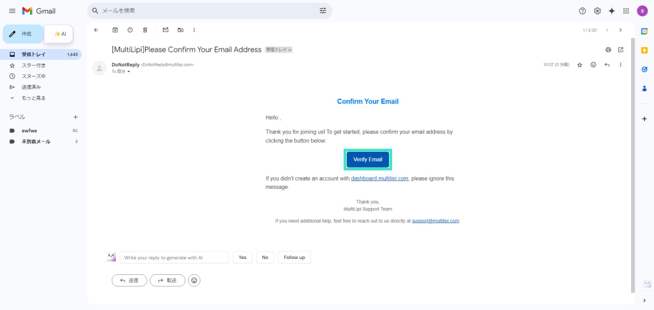This screenshot has height=310, width=654.
Task: Open Google Contacts side panel
Action: [644, 88]
